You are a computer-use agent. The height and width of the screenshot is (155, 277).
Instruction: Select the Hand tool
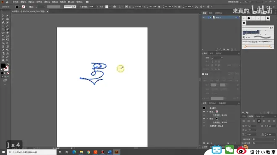pyautogui.click(x=3, y=60)
